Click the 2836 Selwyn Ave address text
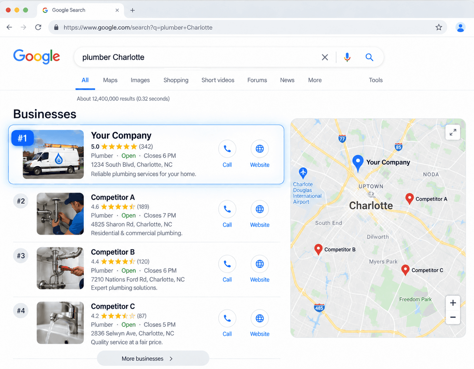Screen dimensions: 474x369 [132, 333]
